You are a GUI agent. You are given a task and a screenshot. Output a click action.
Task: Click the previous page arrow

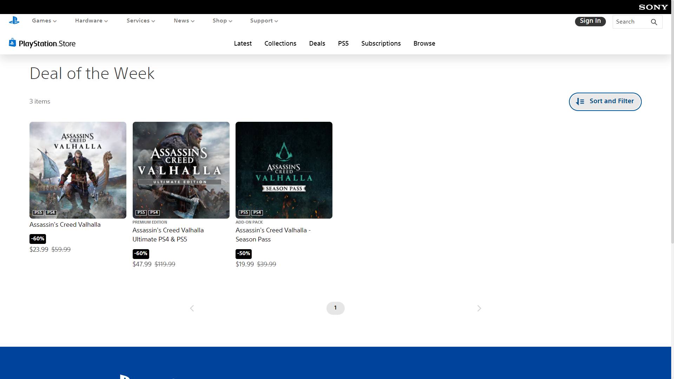192,308
